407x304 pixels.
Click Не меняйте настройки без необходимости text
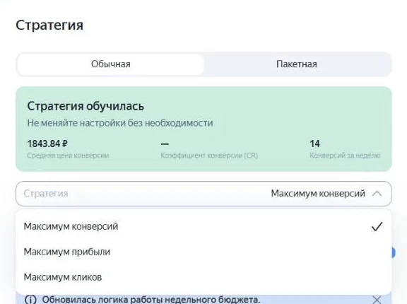[x=120, y=123]
